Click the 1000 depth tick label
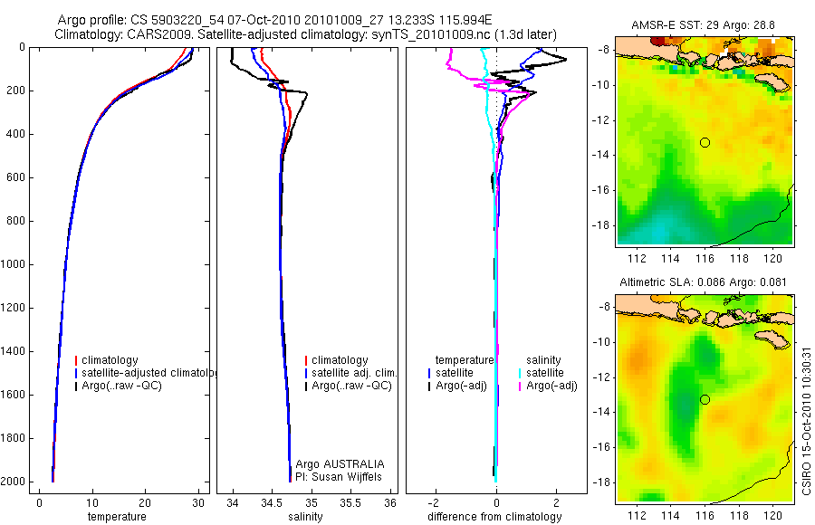The width and height of the screenshot is (815, 525). [x=13, y=264]
